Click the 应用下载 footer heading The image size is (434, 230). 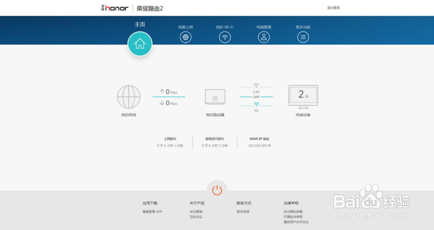(x=150, y=203)
